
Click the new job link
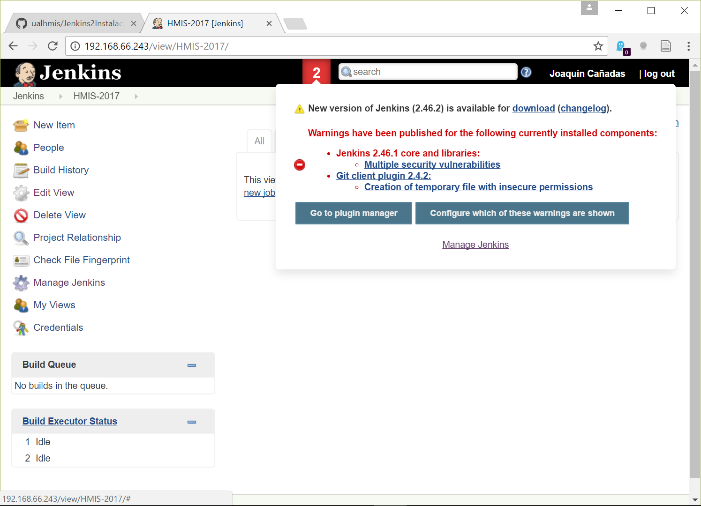click(x=259, y=193)
